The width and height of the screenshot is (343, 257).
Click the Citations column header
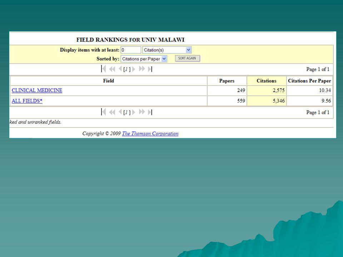tap(267, 81)
